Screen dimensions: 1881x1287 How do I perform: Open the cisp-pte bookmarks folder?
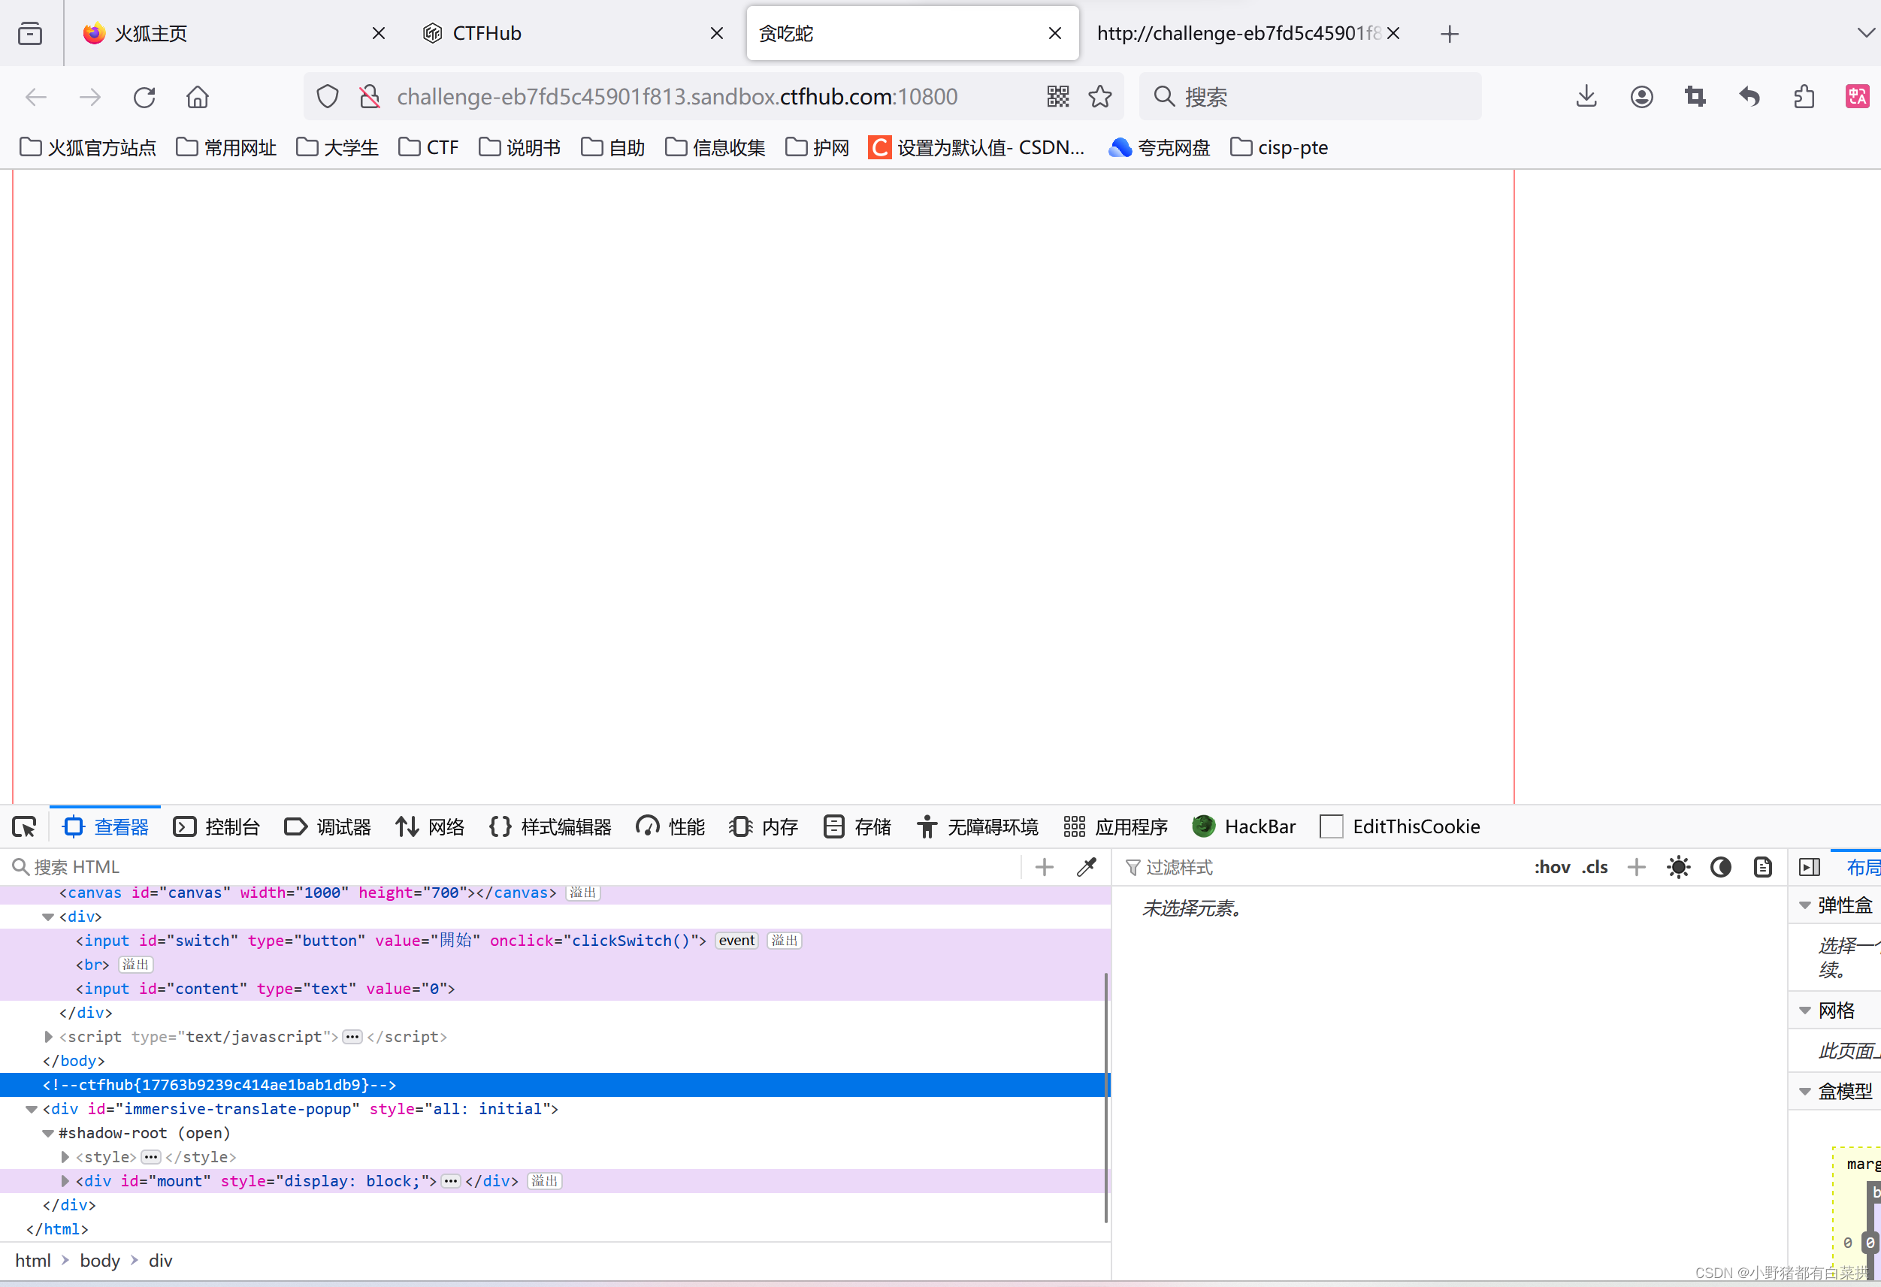pyautogui.click(x=1279, y=147)
